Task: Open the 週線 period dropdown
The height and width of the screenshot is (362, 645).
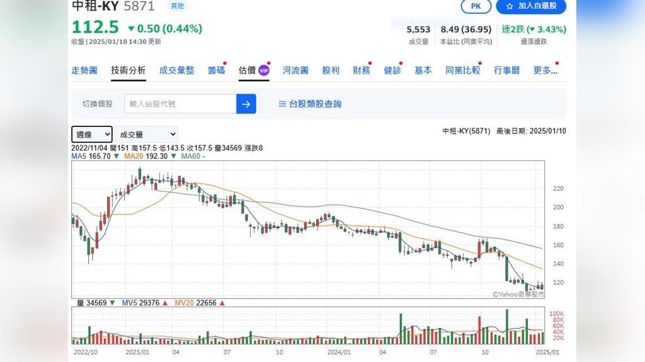Action: [x=91, y=134]
